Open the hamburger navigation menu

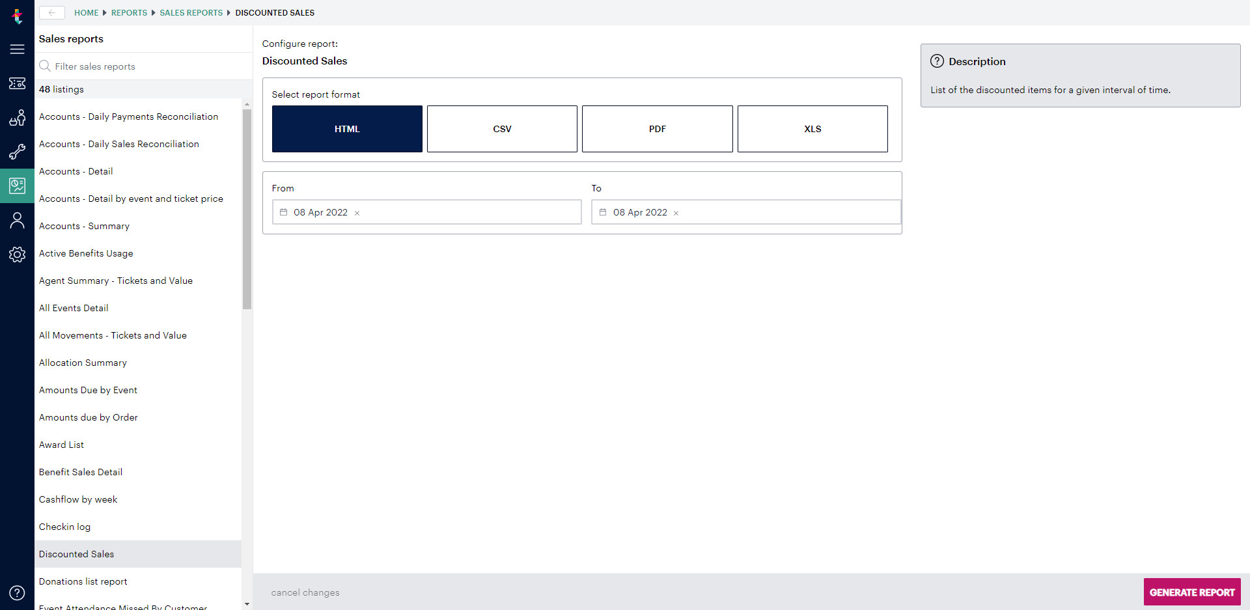(x=17, y=49)
